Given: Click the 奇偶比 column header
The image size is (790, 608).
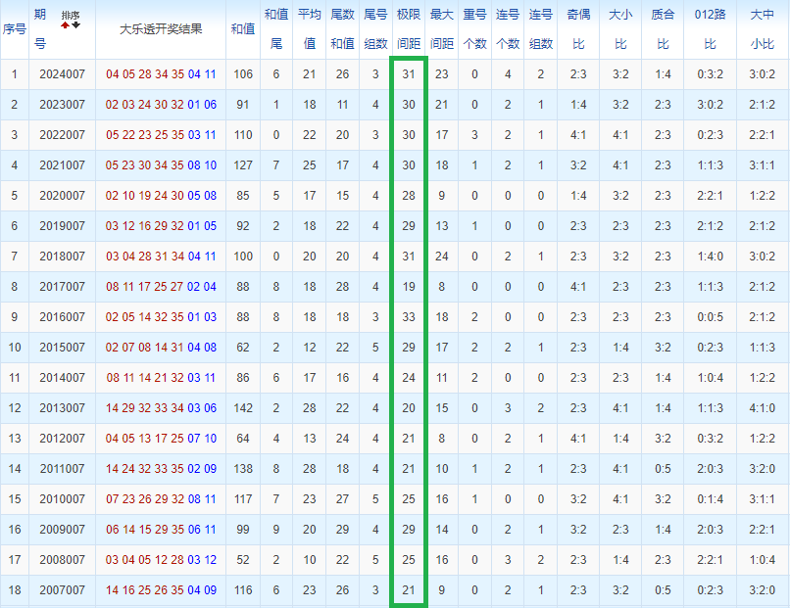Looking at the screenshot, I should coord(578,29).
